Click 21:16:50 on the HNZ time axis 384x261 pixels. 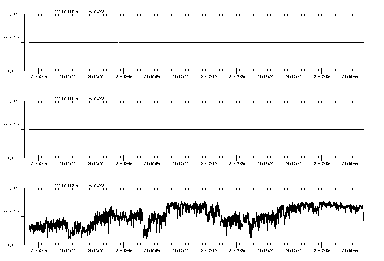tap(152, 251)
